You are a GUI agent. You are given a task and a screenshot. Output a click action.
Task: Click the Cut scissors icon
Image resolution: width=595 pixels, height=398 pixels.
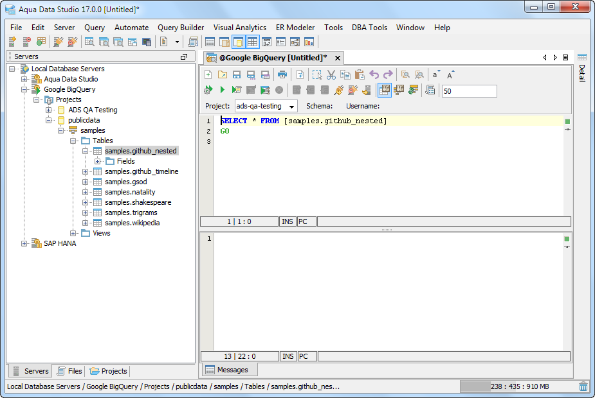pos(331,74)
